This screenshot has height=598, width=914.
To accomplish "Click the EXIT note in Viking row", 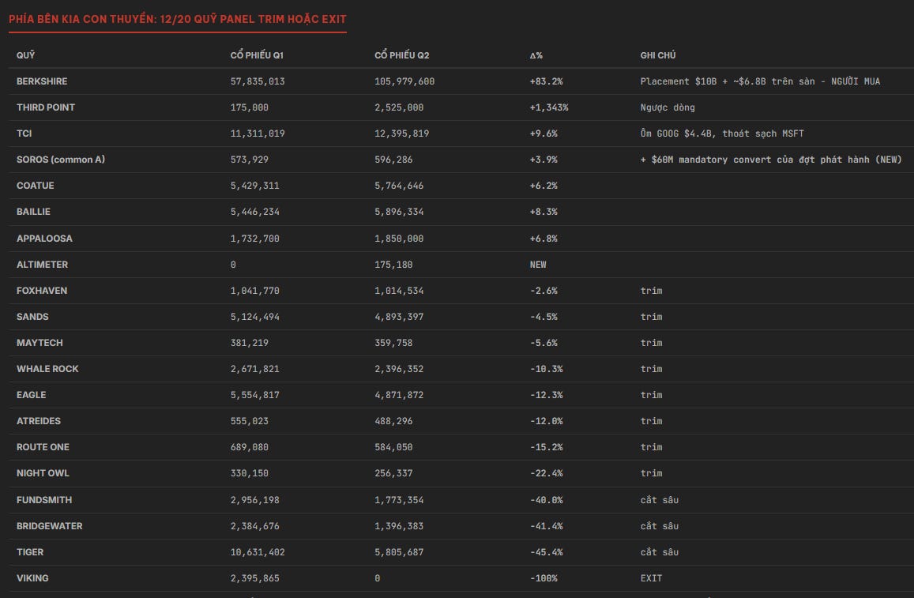I will point(651,578).
